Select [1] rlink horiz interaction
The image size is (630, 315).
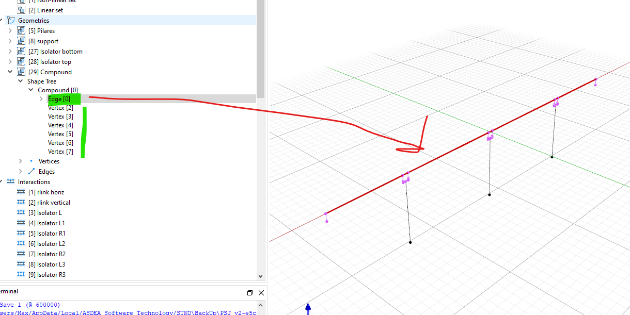pyautogui.click(x=46, y=192)
